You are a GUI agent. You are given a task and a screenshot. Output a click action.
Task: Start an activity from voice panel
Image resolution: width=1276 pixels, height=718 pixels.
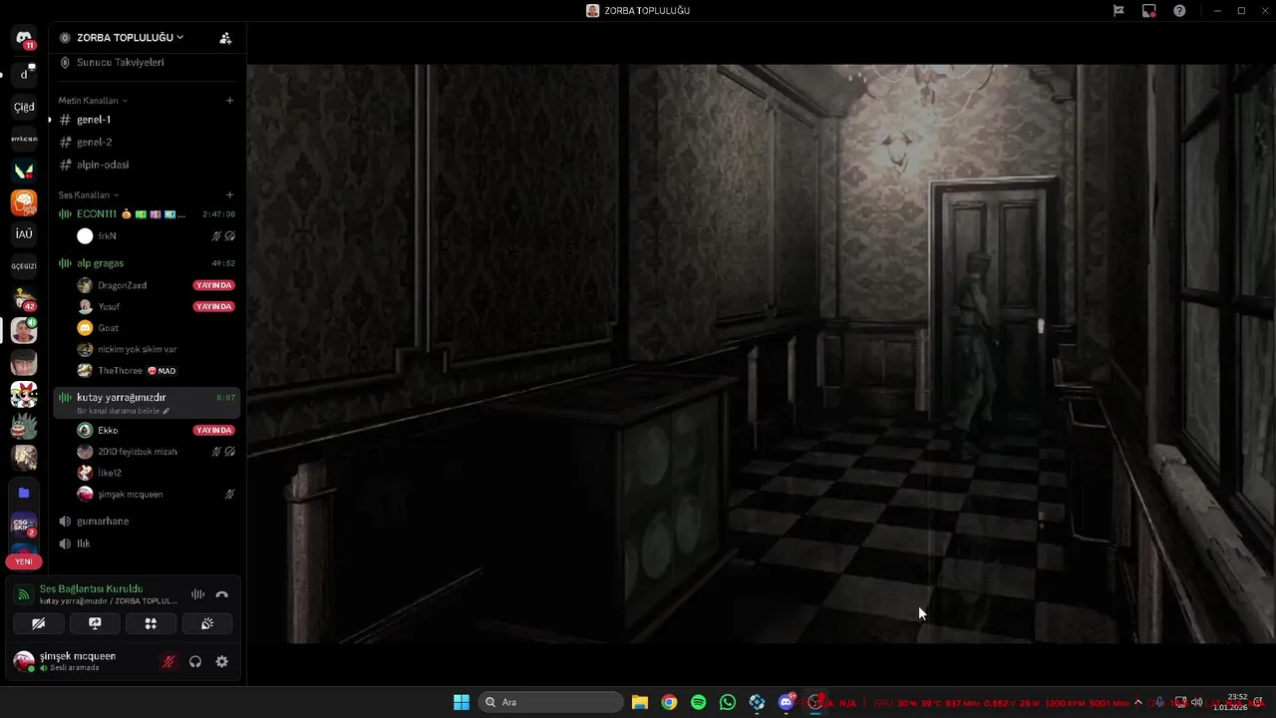(x=151, y=623)
